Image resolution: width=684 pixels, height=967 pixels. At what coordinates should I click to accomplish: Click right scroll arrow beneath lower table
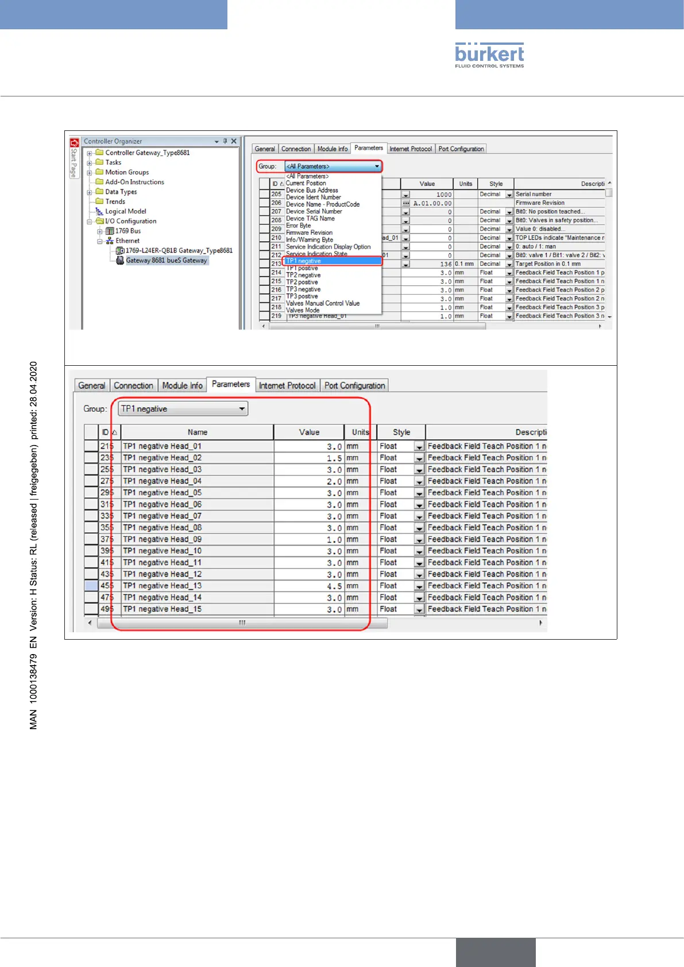tap(540, 622)
